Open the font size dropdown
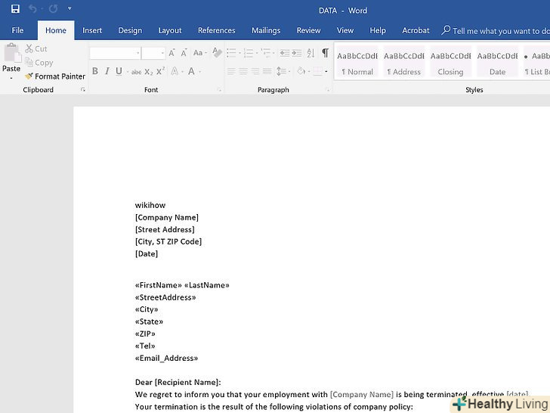The image size is (550, 413). (x=162, y=53)
